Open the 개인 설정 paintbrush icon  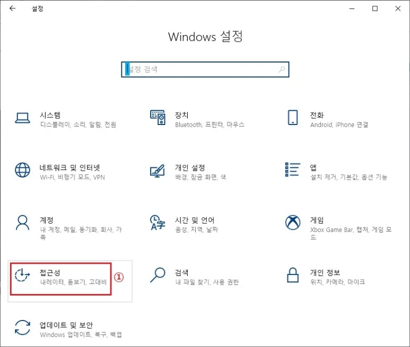click(158, 171)
